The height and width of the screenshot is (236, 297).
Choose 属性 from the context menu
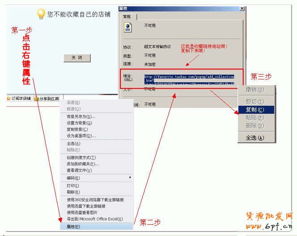73,227
